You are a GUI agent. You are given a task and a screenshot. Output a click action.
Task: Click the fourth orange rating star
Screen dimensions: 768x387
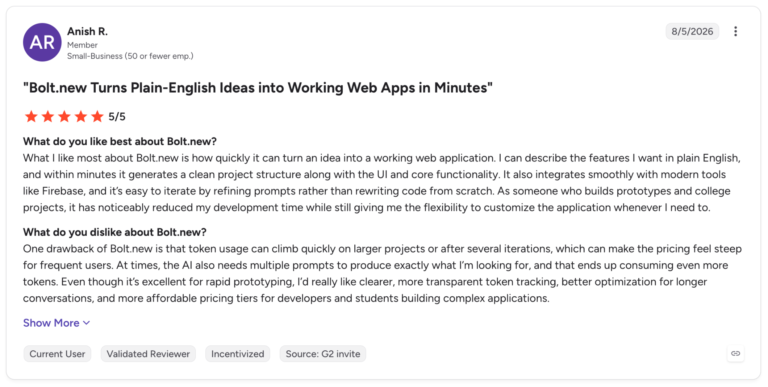(81, 117)
